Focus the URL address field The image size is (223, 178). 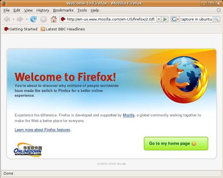pyautogui.click(x=110, y=19)
